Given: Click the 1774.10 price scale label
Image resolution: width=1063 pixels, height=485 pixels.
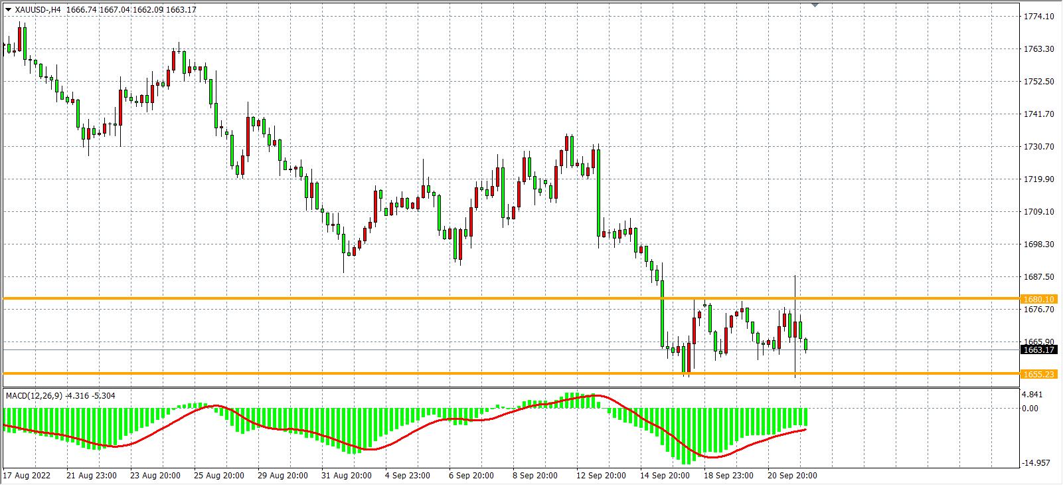Looking at the screenshot, I should [x=1039, y=17].
